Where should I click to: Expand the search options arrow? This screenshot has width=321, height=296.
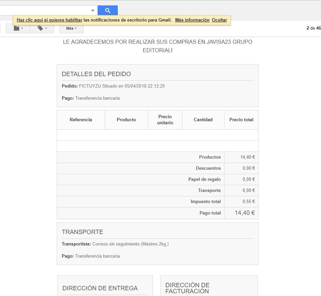pyautogui.click(x=93, y=10)
